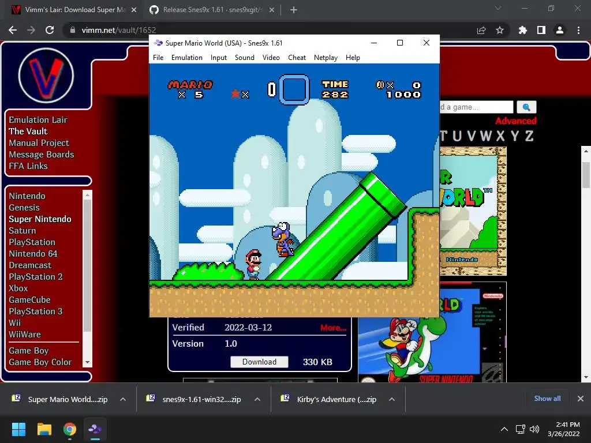This screenshot has height=443, width=591.
Task: Switch to the Snes9x 1.61 release tab
Action: [212, 10]
